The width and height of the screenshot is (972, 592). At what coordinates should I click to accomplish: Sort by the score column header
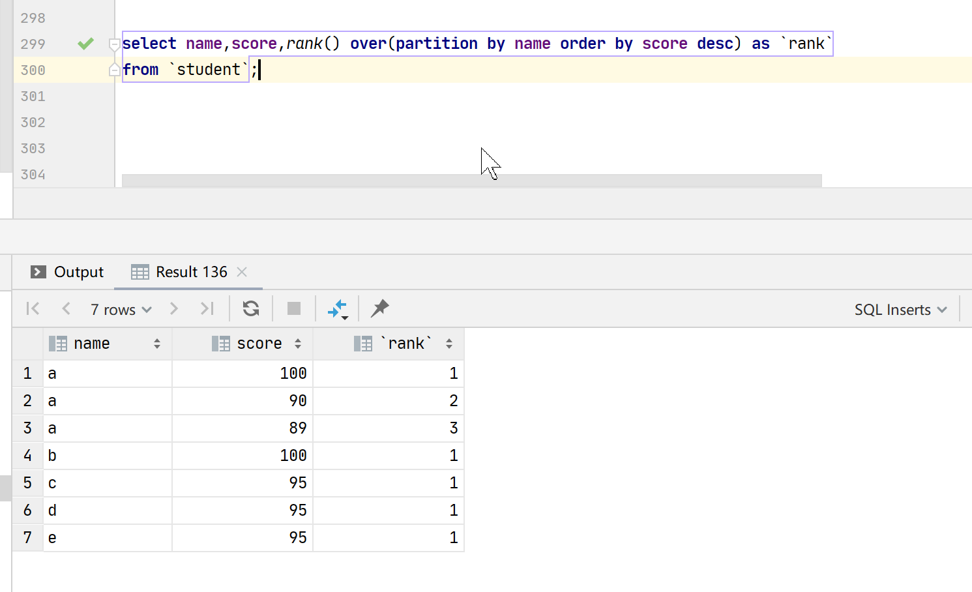click(259, 344)
